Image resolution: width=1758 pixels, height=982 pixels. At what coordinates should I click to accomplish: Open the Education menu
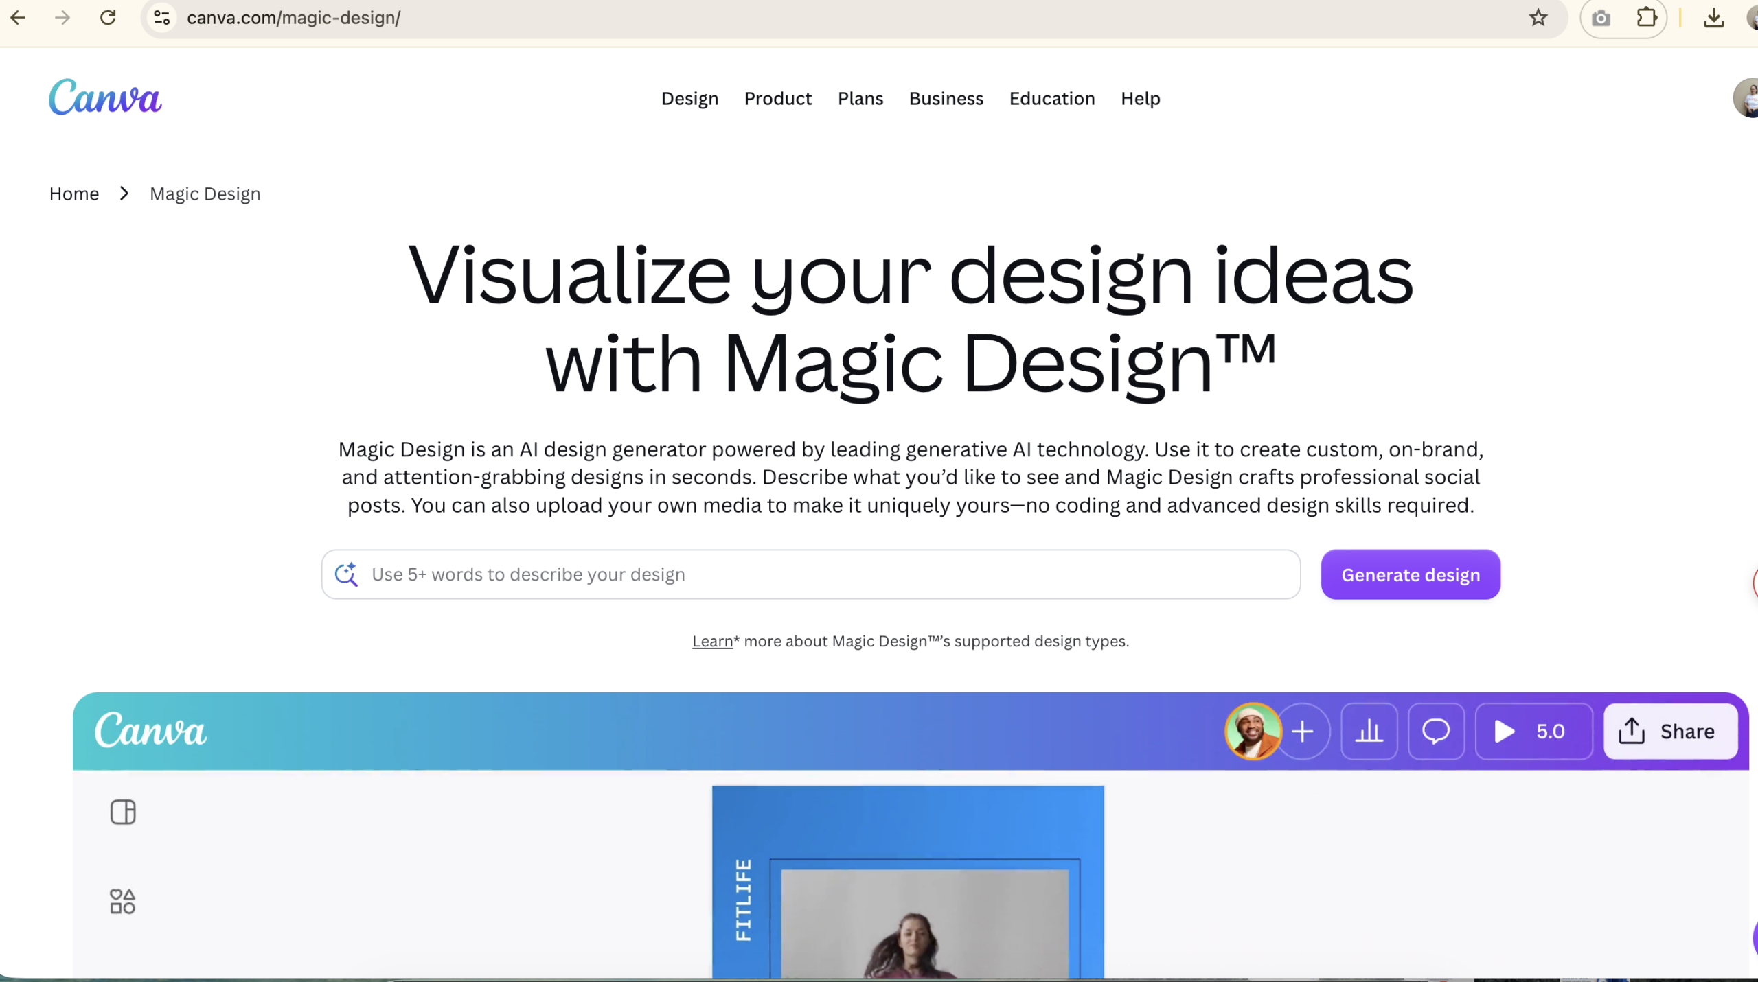pyautogui.click(x=1052, y=98)
